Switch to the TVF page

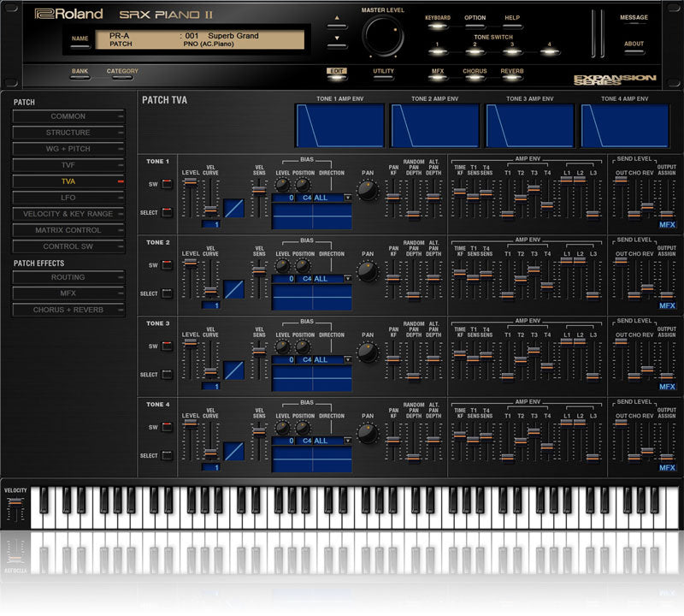point(68,165)
